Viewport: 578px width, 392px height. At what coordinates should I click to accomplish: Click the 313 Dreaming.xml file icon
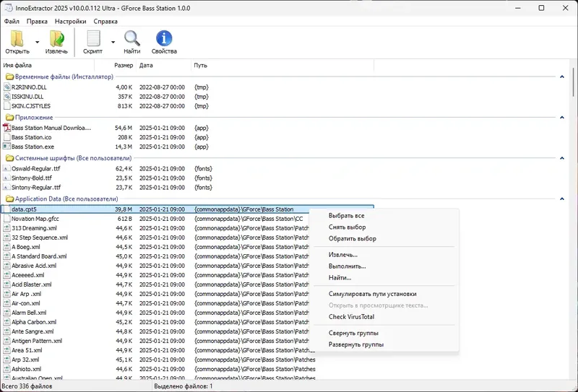[7, 228]
